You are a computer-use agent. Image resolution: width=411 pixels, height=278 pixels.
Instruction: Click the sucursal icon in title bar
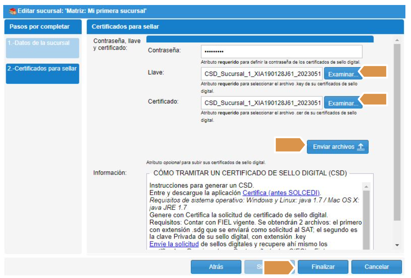click(12, 11)
